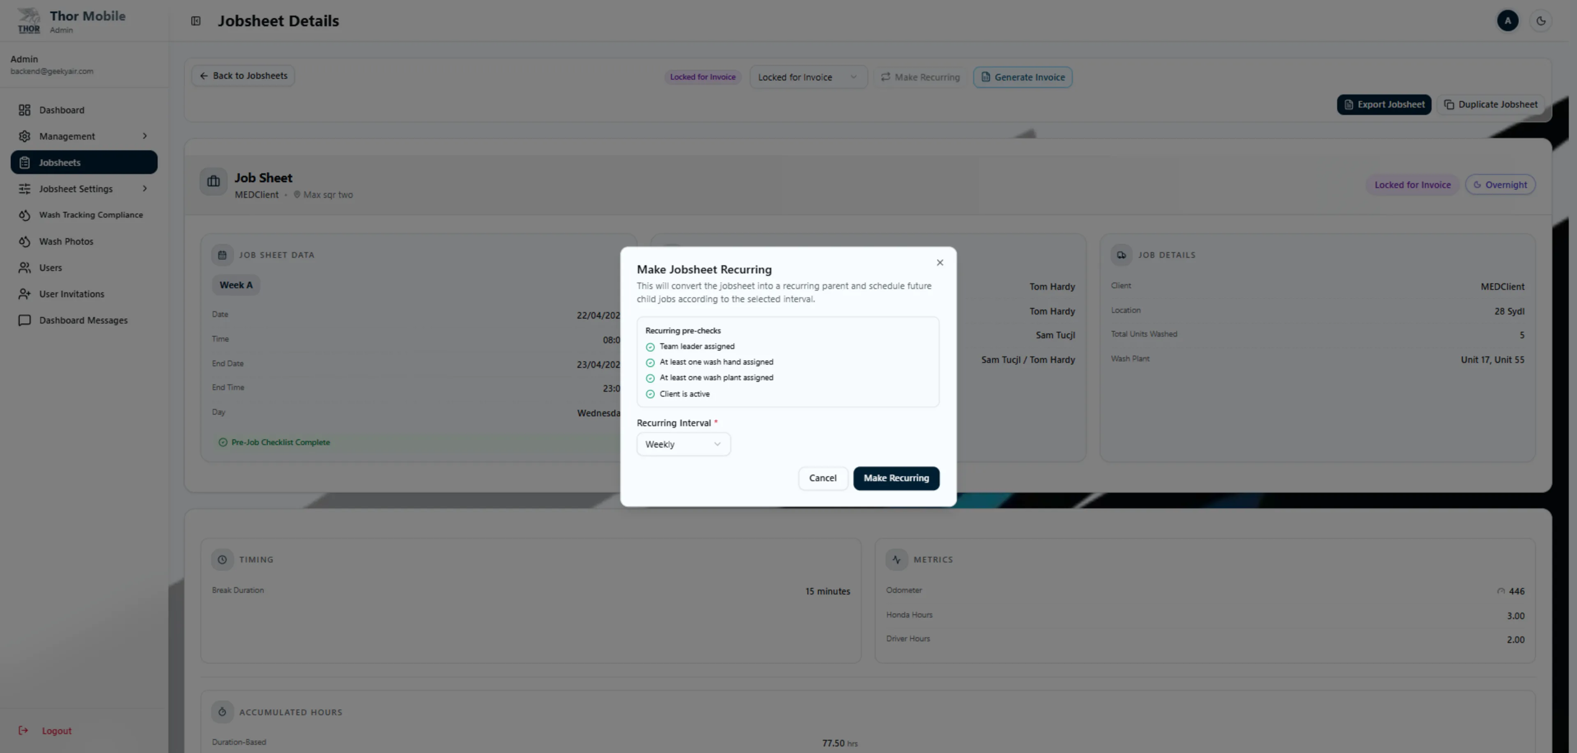Image resolution: width=1577 pixels, height=753 pixels.
Task: Click the Wash Photos droplet icon
Action: click(x=25, y=241)
